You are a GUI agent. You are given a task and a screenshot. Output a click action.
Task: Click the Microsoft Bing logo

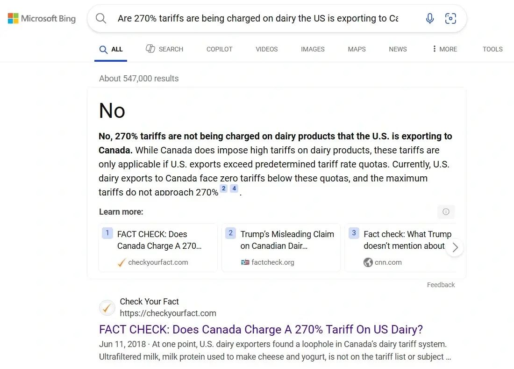pyautogui.click(x=42, y=19)
